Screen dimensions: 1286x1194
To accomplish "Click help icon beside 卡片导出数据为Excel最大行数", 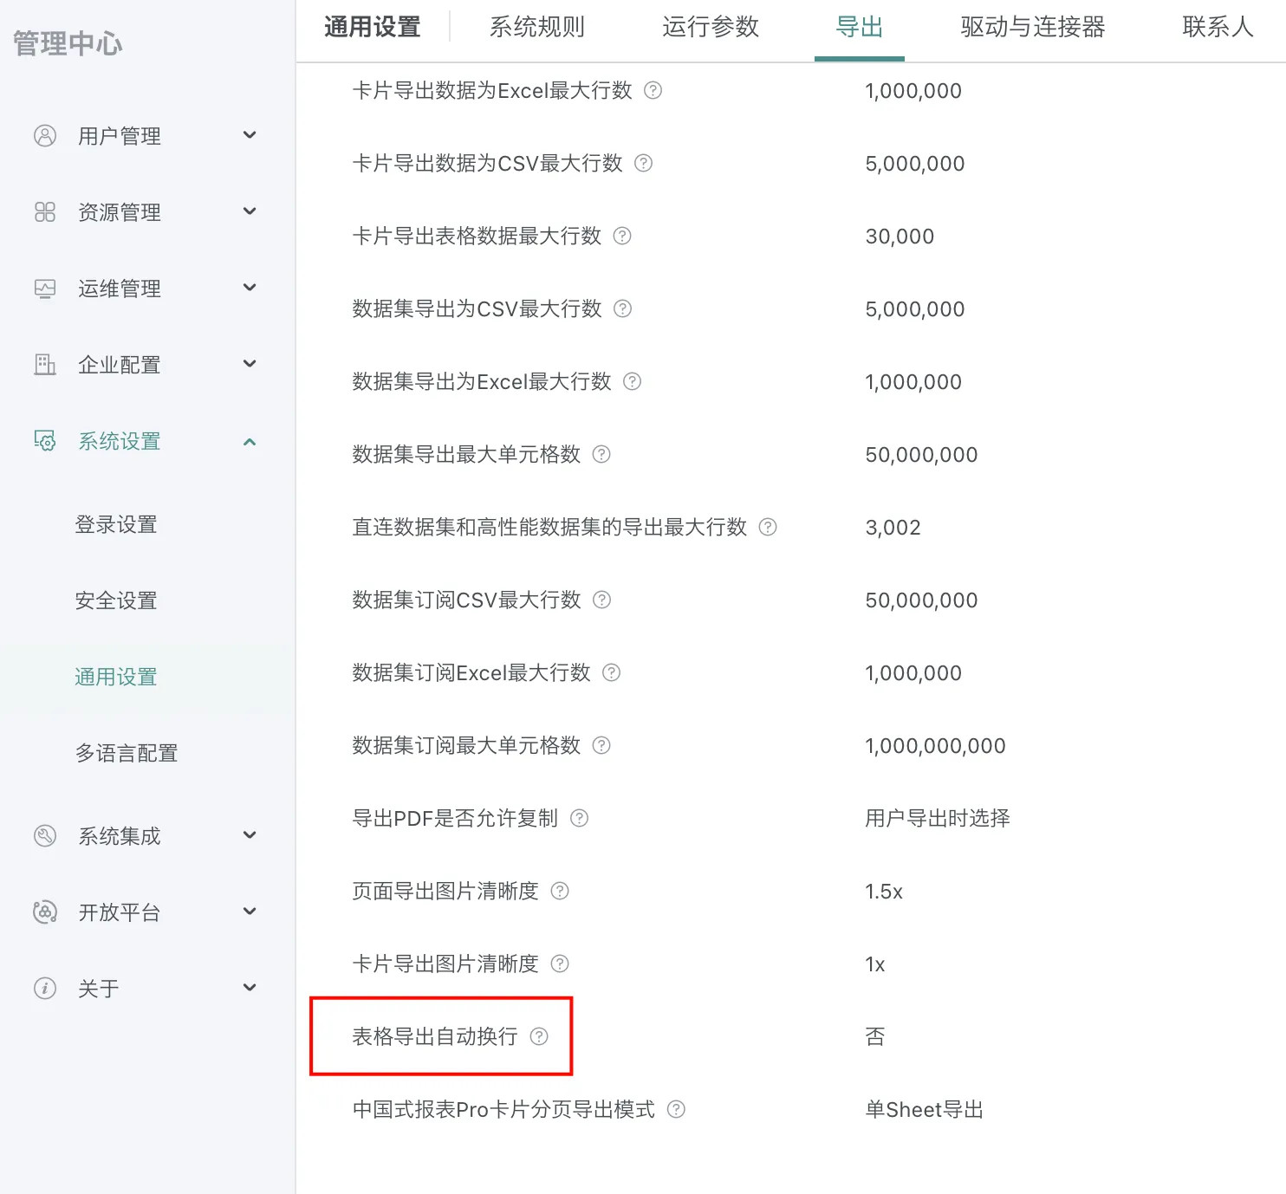I will point(653,90).
